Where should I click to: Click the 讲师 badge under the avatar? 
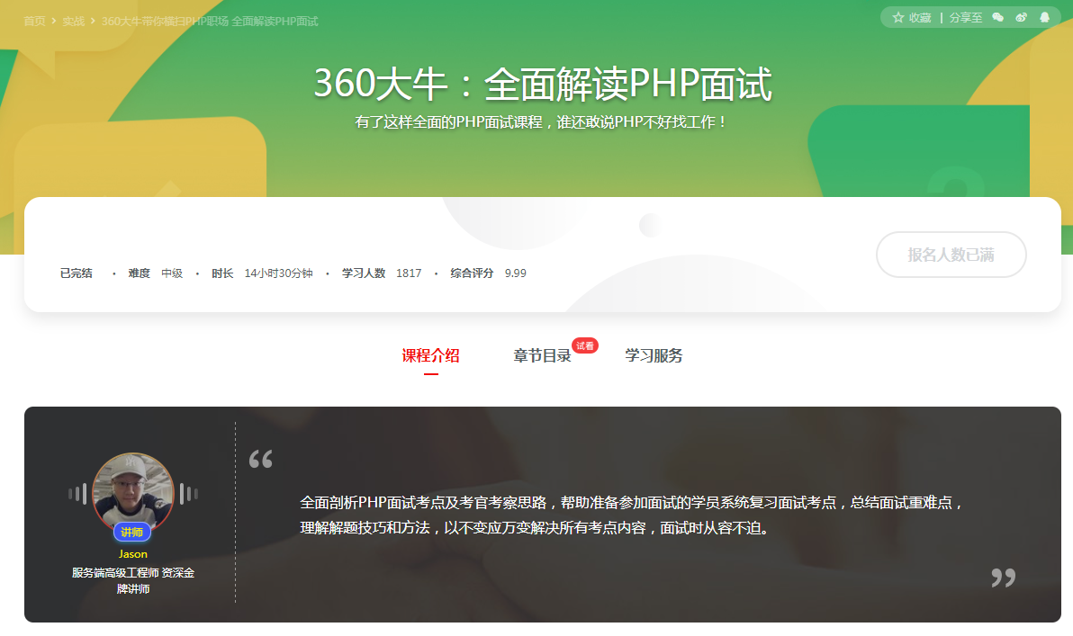[132, 533]
